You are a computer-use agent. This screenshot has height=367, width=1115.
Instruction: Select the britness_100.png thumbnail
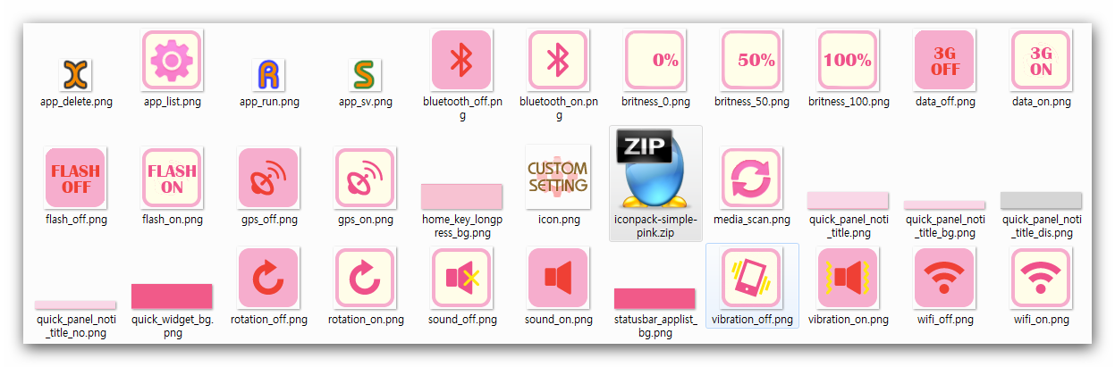(848, 61)
